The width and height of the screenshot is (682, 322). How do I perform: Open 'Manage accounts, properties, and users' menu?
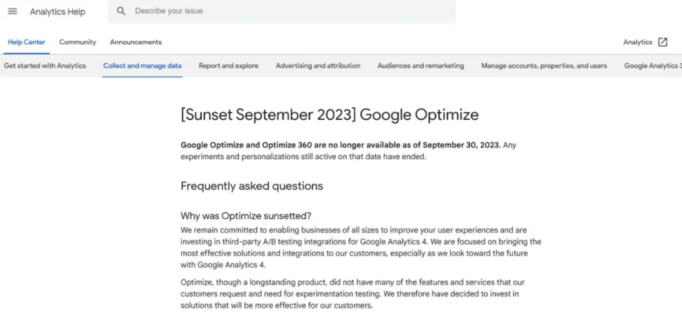coord(543,66)
